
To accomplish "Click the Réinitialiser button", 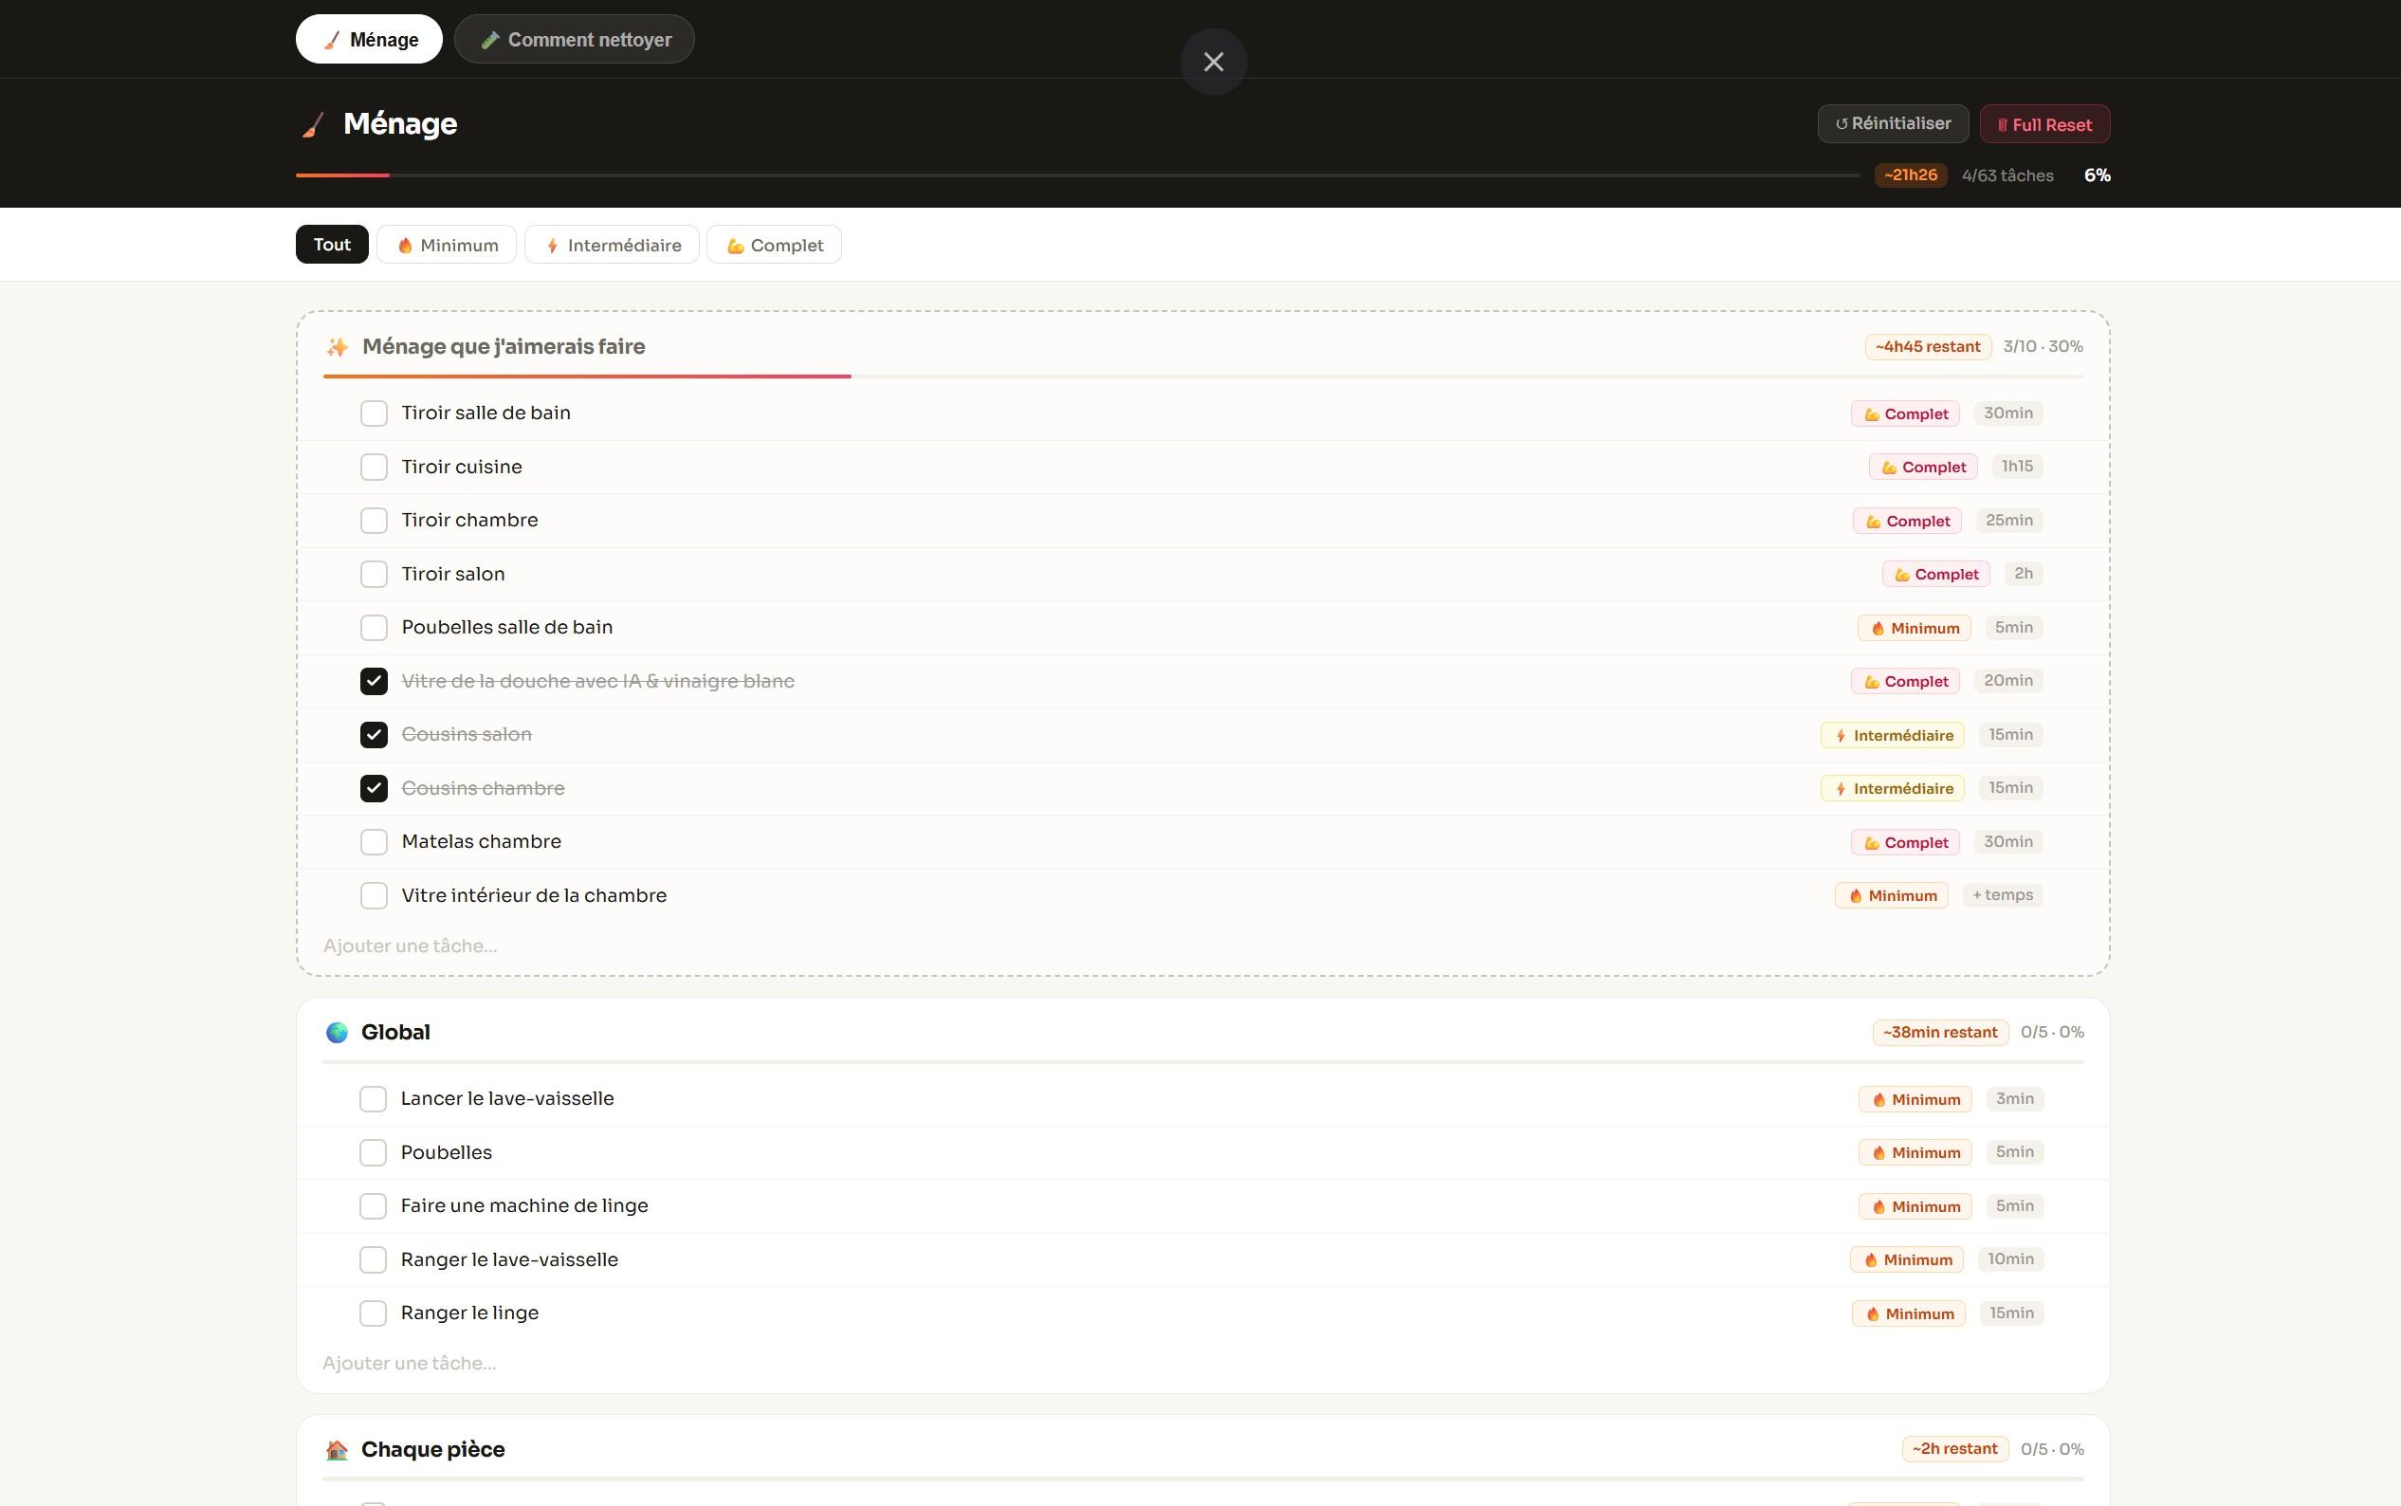I will click(1892, 123).
